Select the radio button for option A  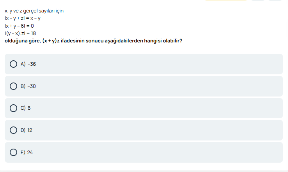pos(13,64)
